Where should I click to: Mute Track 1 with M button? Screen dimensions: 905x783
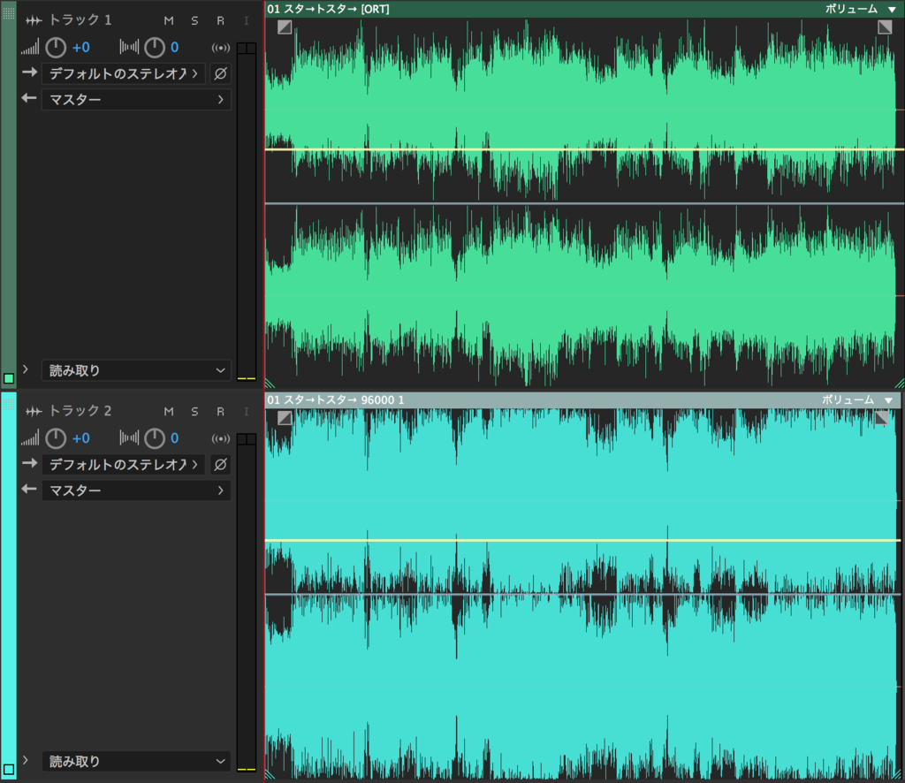pyautogui.click(x=169, y=21)
